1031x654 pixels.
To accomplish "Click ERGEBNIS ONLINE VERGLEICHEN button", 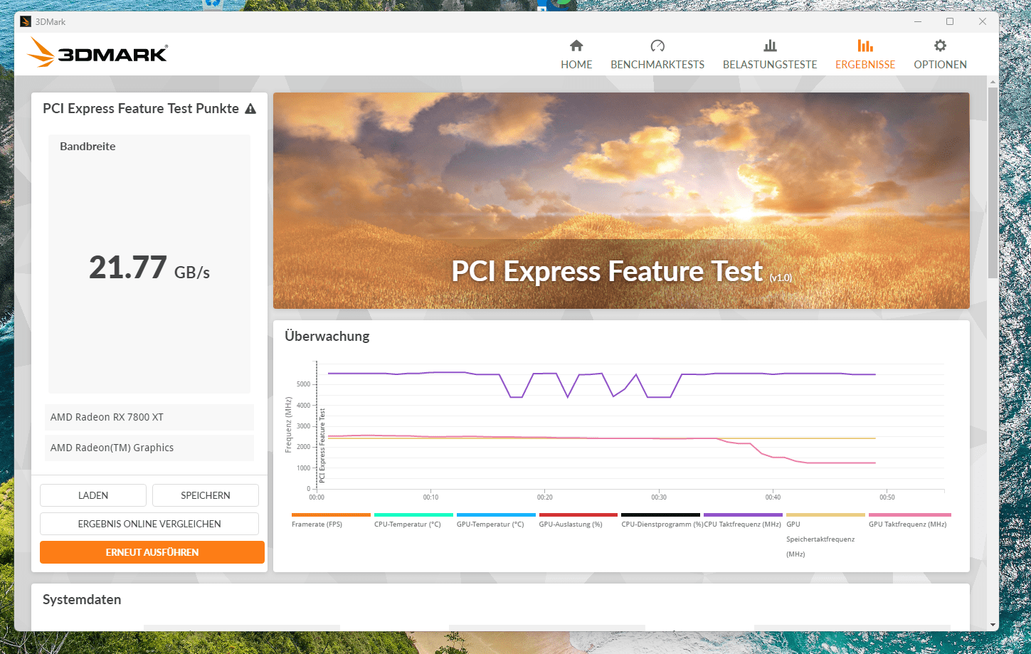I will 149,524.
